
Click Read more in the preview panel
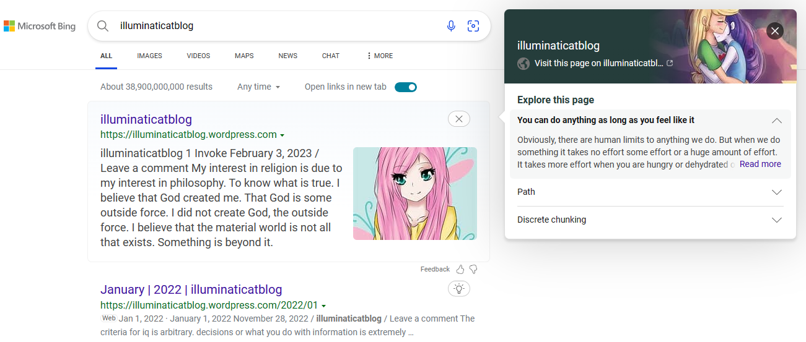pyautogui.click(x=760, y=165)
